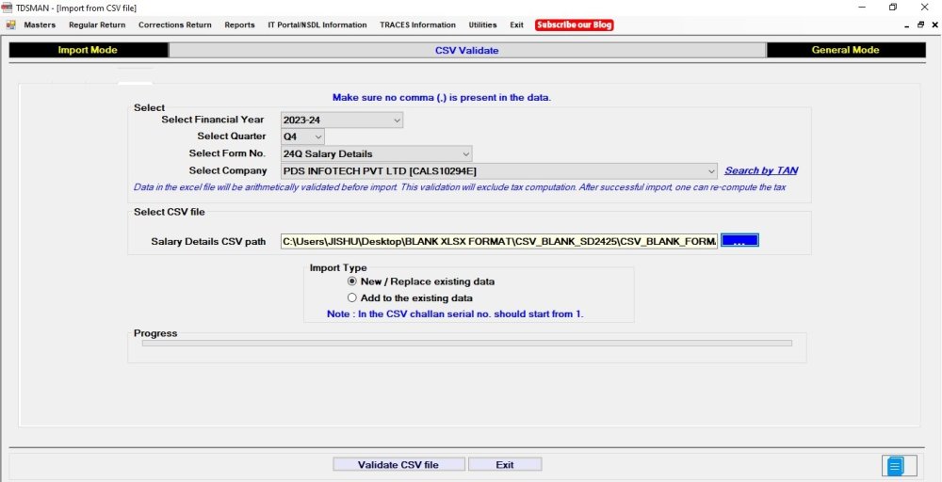Open the Reports menu
The width and height of the screenshot is (942, 482).
(239, 25)
